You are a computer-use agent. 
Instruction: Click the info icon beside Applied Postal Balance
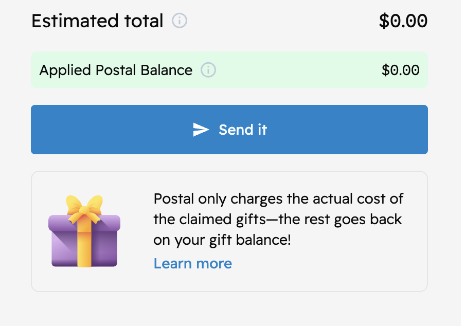(x=208, y=70)
